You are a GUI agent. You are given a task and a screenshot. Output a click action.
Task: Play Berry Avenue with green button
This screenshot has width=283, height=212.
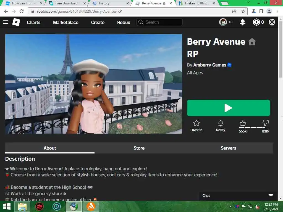pos(229,108)
